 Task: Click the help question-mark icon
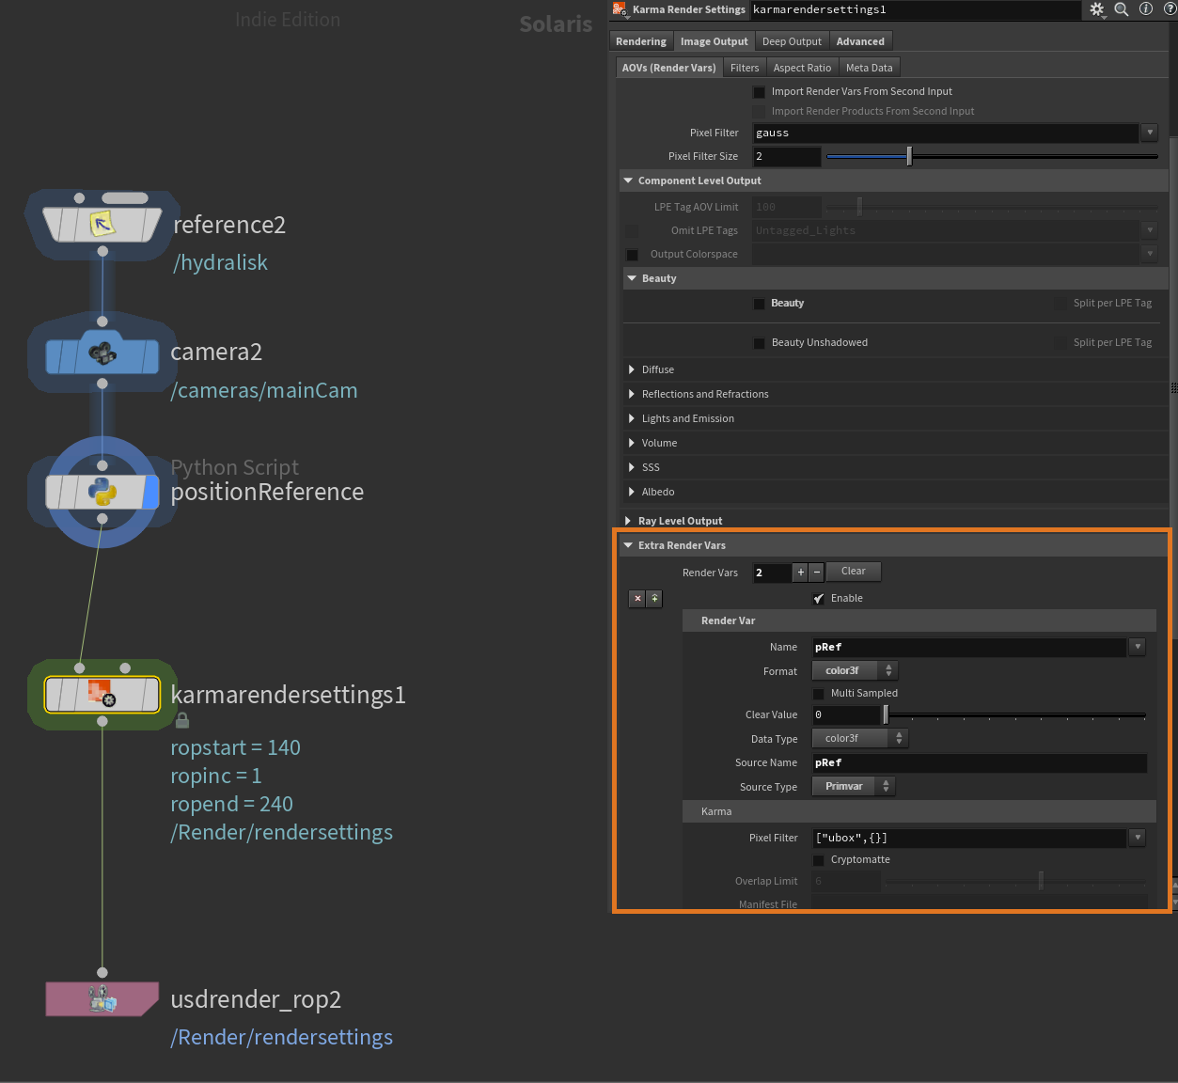[1170, 9]
